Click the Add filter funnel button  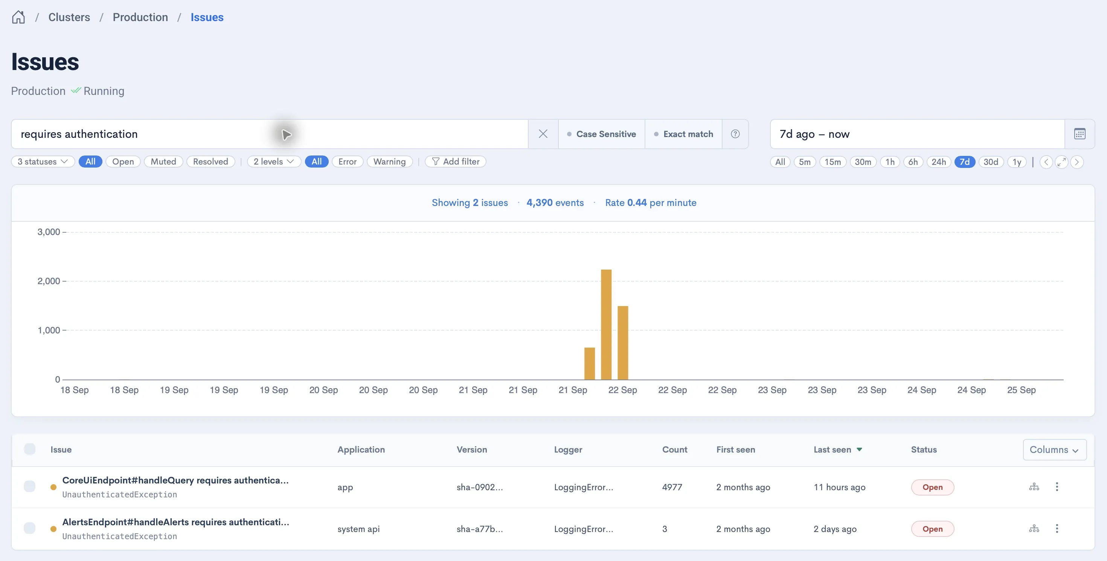456,162
